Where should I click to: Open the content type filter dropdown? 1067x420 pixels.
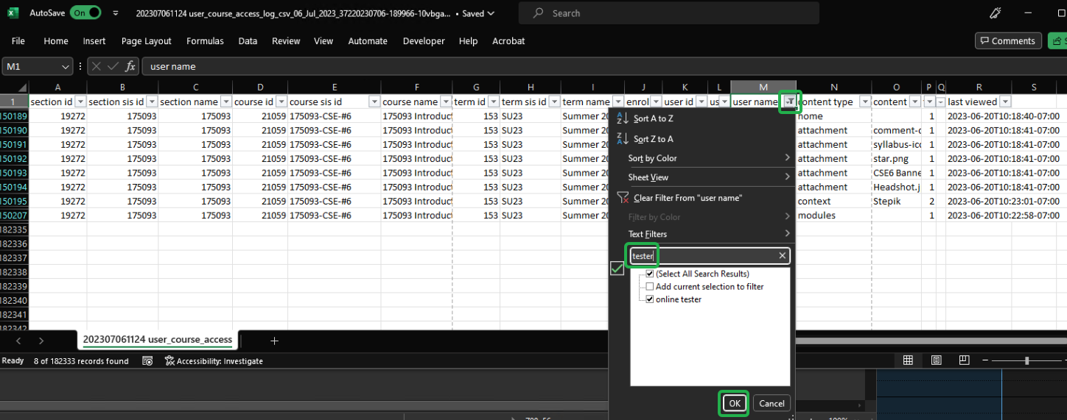865,102
